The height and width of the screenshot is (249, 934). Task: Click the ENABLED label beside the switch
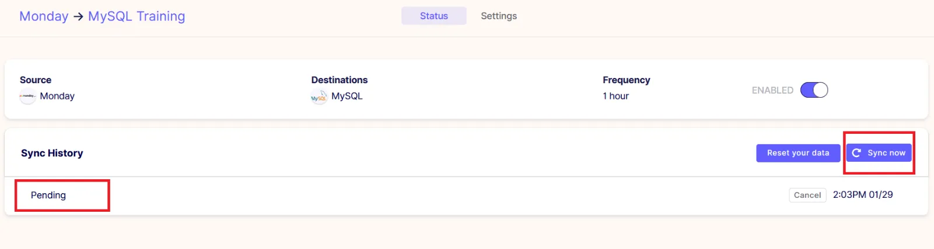(x=772, y=90)
